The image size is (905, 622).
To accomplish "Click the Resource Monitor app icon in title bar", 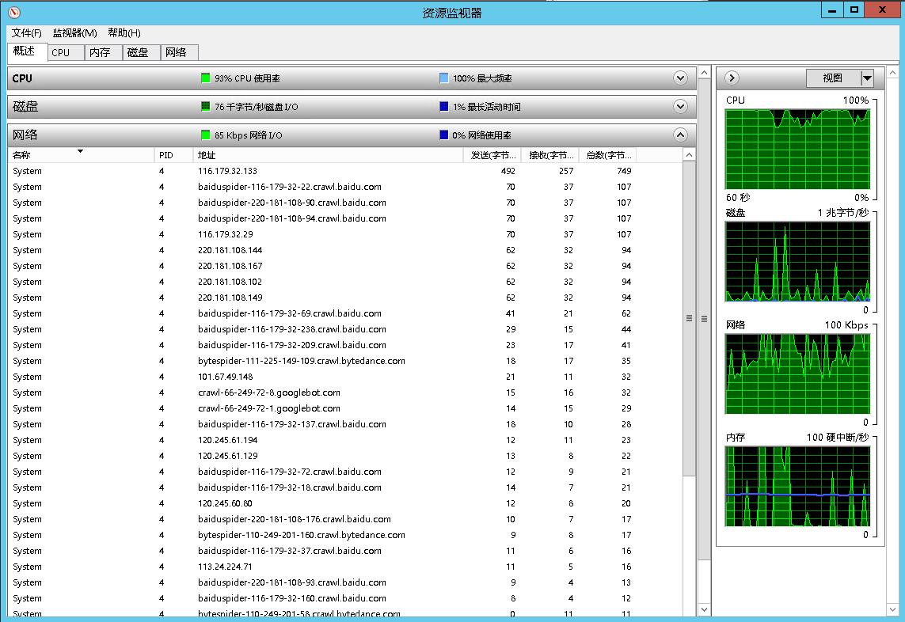I will [13, 12].
